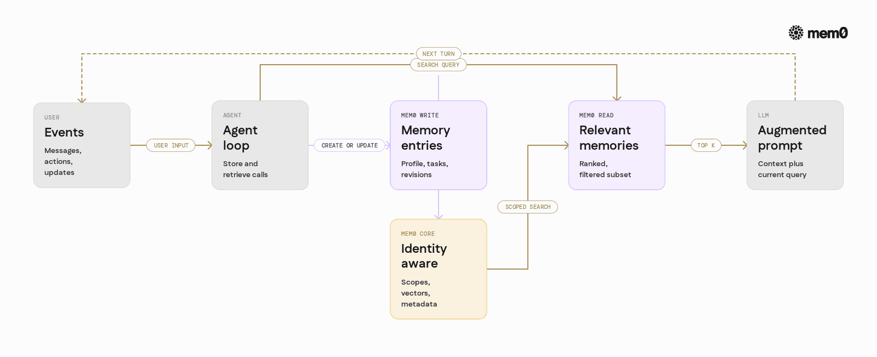The height and width of the screenshot is (357, 877).
Task: Click the arrowhead above Relevant memories
Action: pos(617,98)
